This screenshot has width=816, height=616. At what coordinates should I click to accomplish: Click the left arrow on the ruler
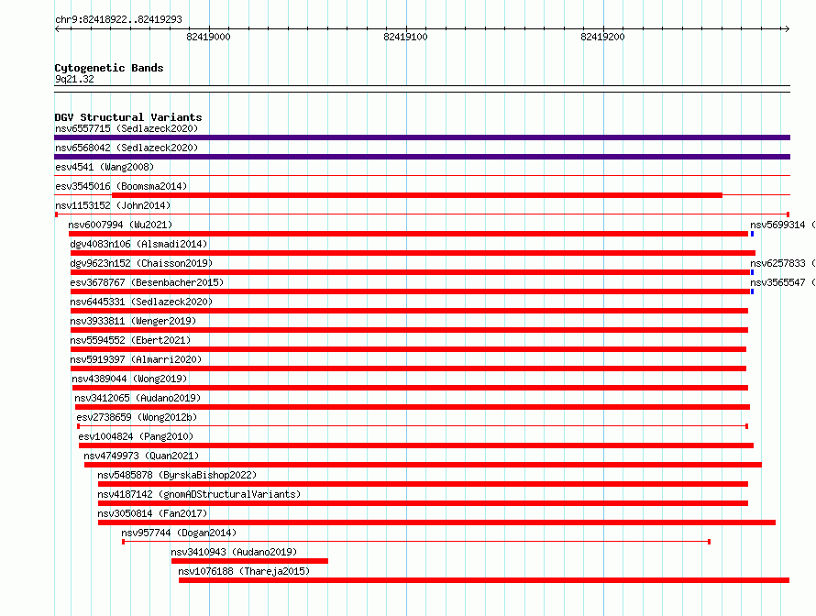pyautogui.click(x=57, y=28)
